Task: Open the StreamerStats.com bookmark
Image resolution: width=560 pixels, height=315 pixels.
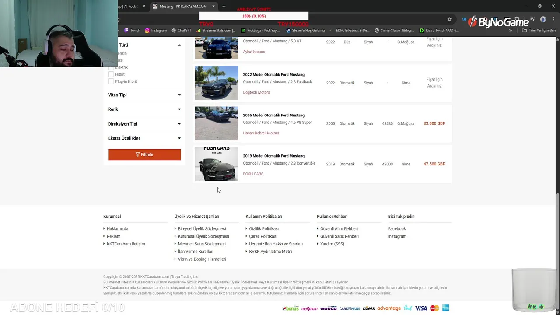Action: pos(216,31)
